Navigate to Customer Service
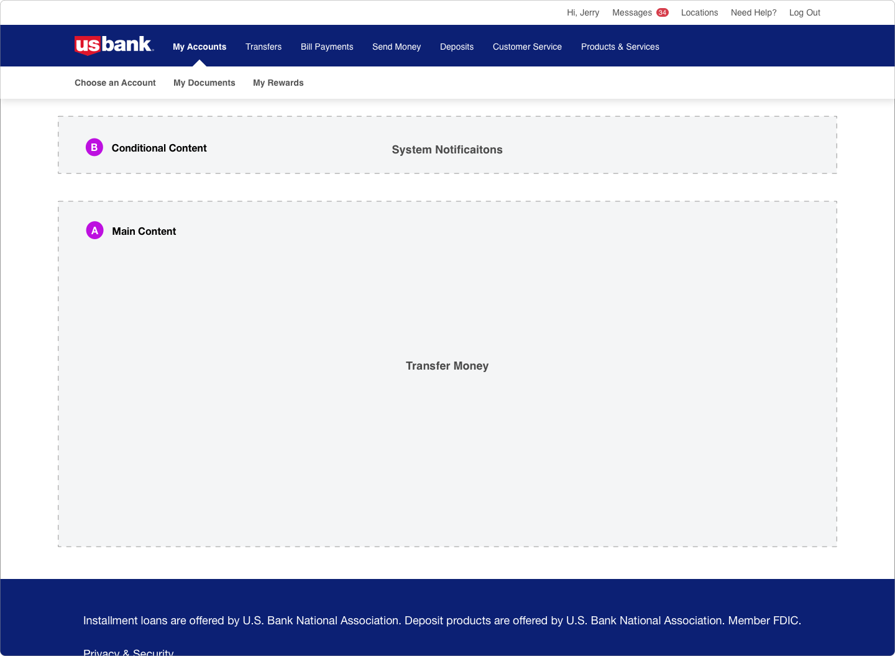The image size is (895, 656). [527, 47]
